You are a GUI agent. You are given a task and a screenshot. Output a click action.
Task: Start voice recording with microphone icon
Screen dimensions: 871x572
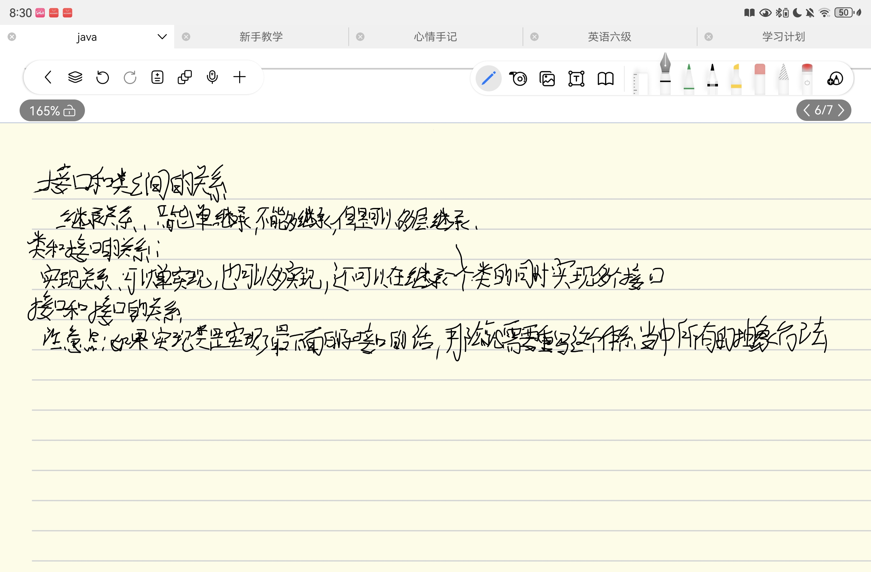(212, 77)
